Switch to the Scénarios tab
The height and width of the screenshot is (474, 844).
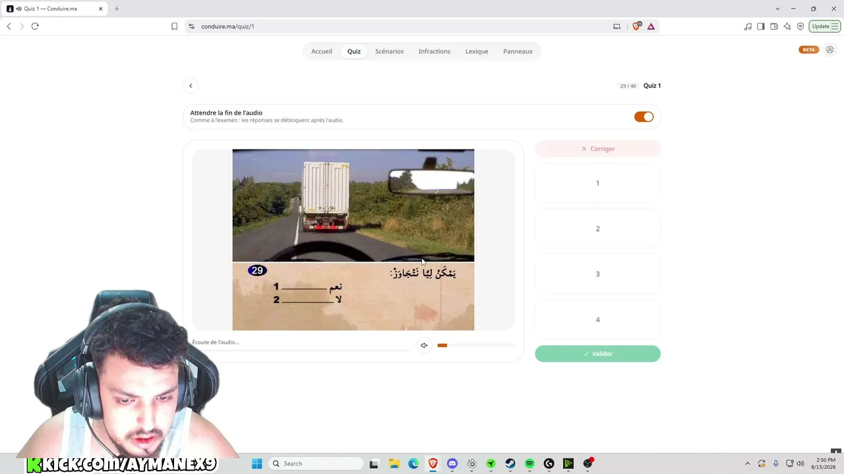click(x=389, y=51)
